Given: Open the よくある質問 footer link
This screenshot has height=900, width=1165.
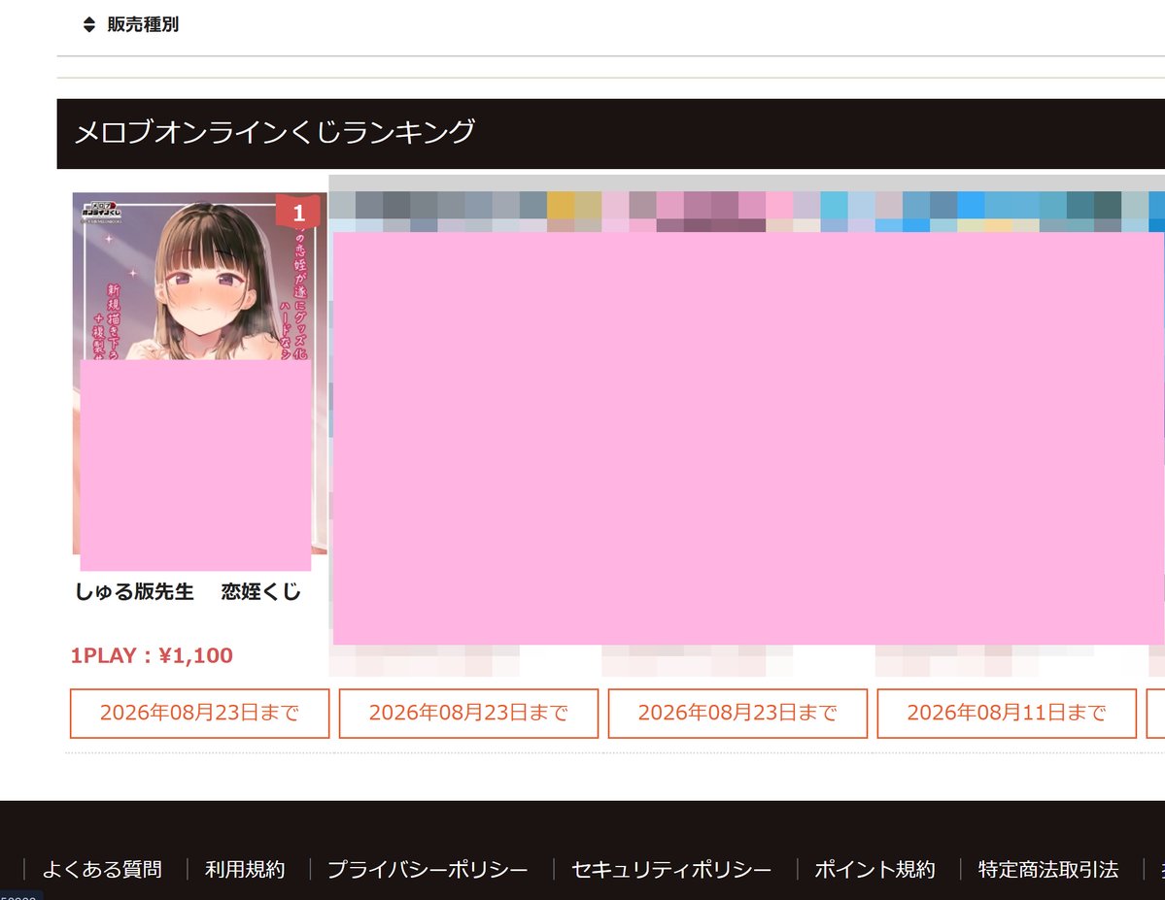Looking at the screenshot, I should (x=103, y=870).
